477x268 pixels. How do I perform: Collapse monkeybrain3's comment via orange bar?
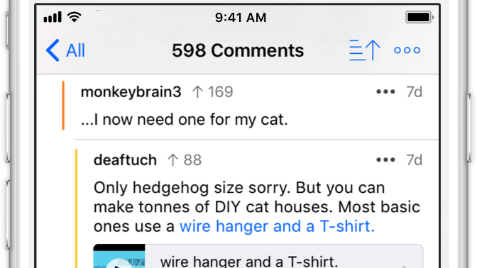63,106
